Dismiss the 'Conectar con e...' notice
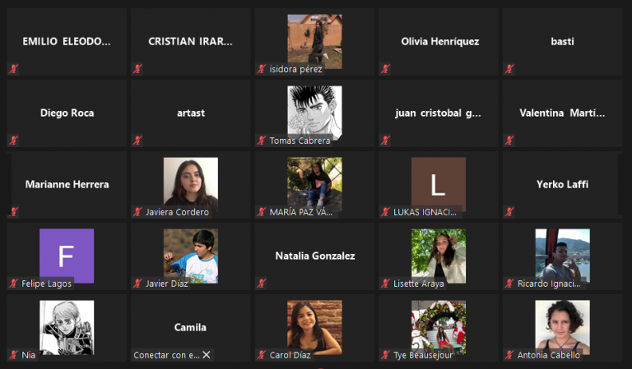 pyautogui.click(x=207, y=354)
